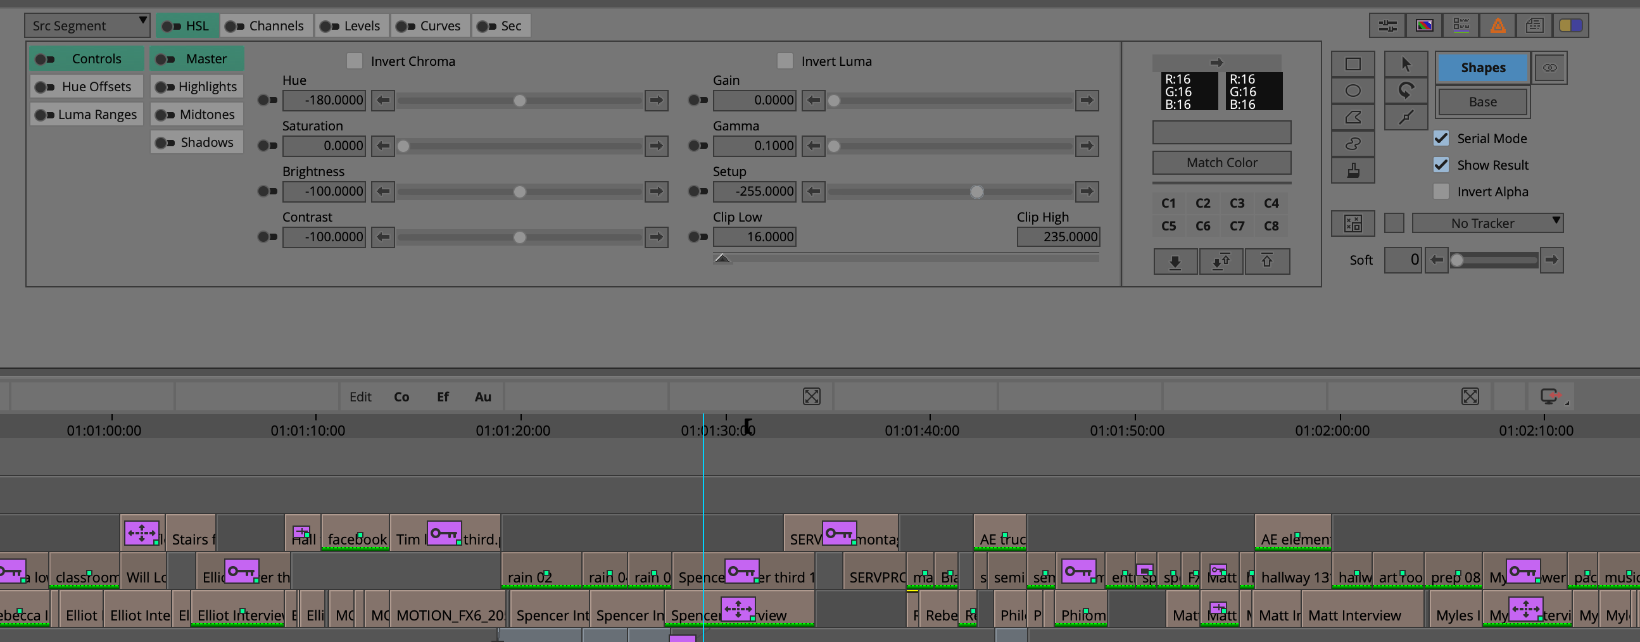This screenshot has height=642, width=1640.
Task: Click the Base button
Action: (1482, 102)
